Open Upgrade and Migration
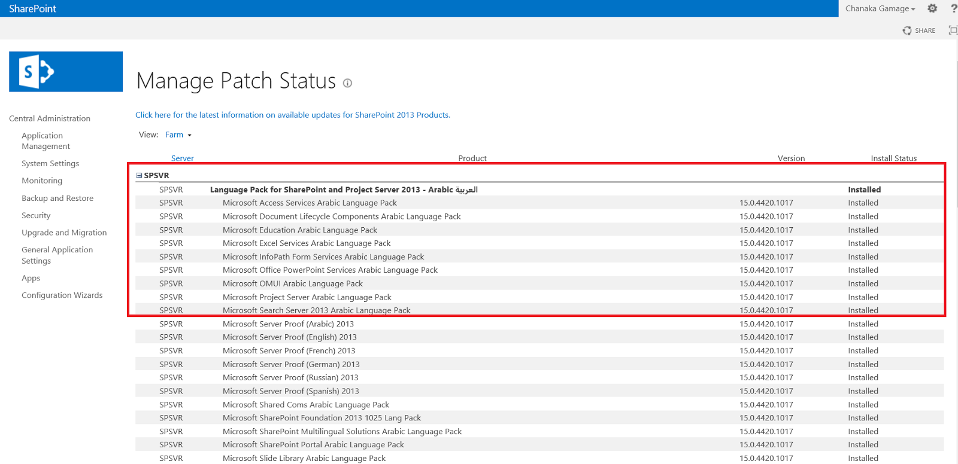The height and width of the screenshot is (464, 958). [64, 233]
